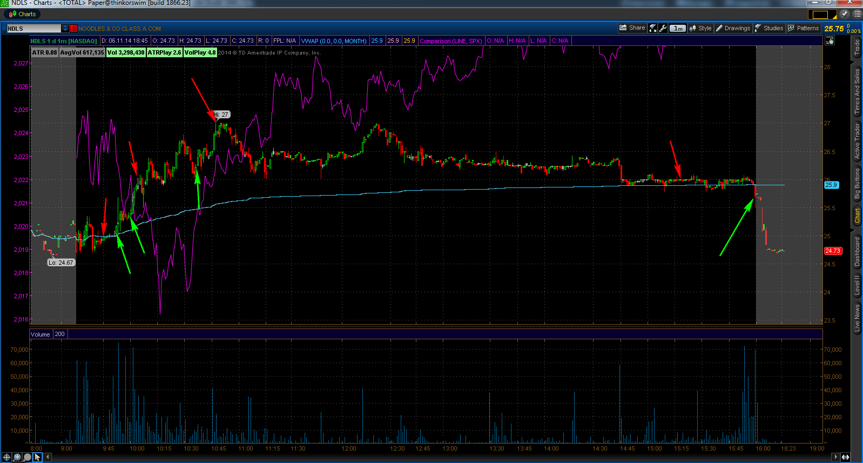
Task: Open the list menu icon at top right
Action: (x=857, y=14)
